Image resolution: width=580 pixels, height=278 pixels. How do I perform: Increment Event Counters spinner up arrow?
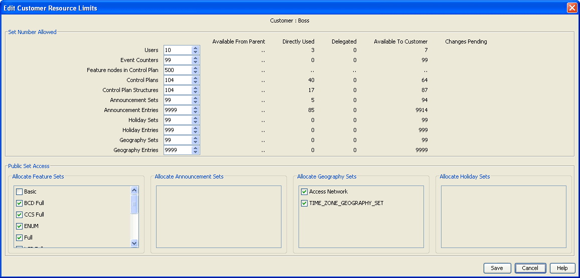coord(195,58)
